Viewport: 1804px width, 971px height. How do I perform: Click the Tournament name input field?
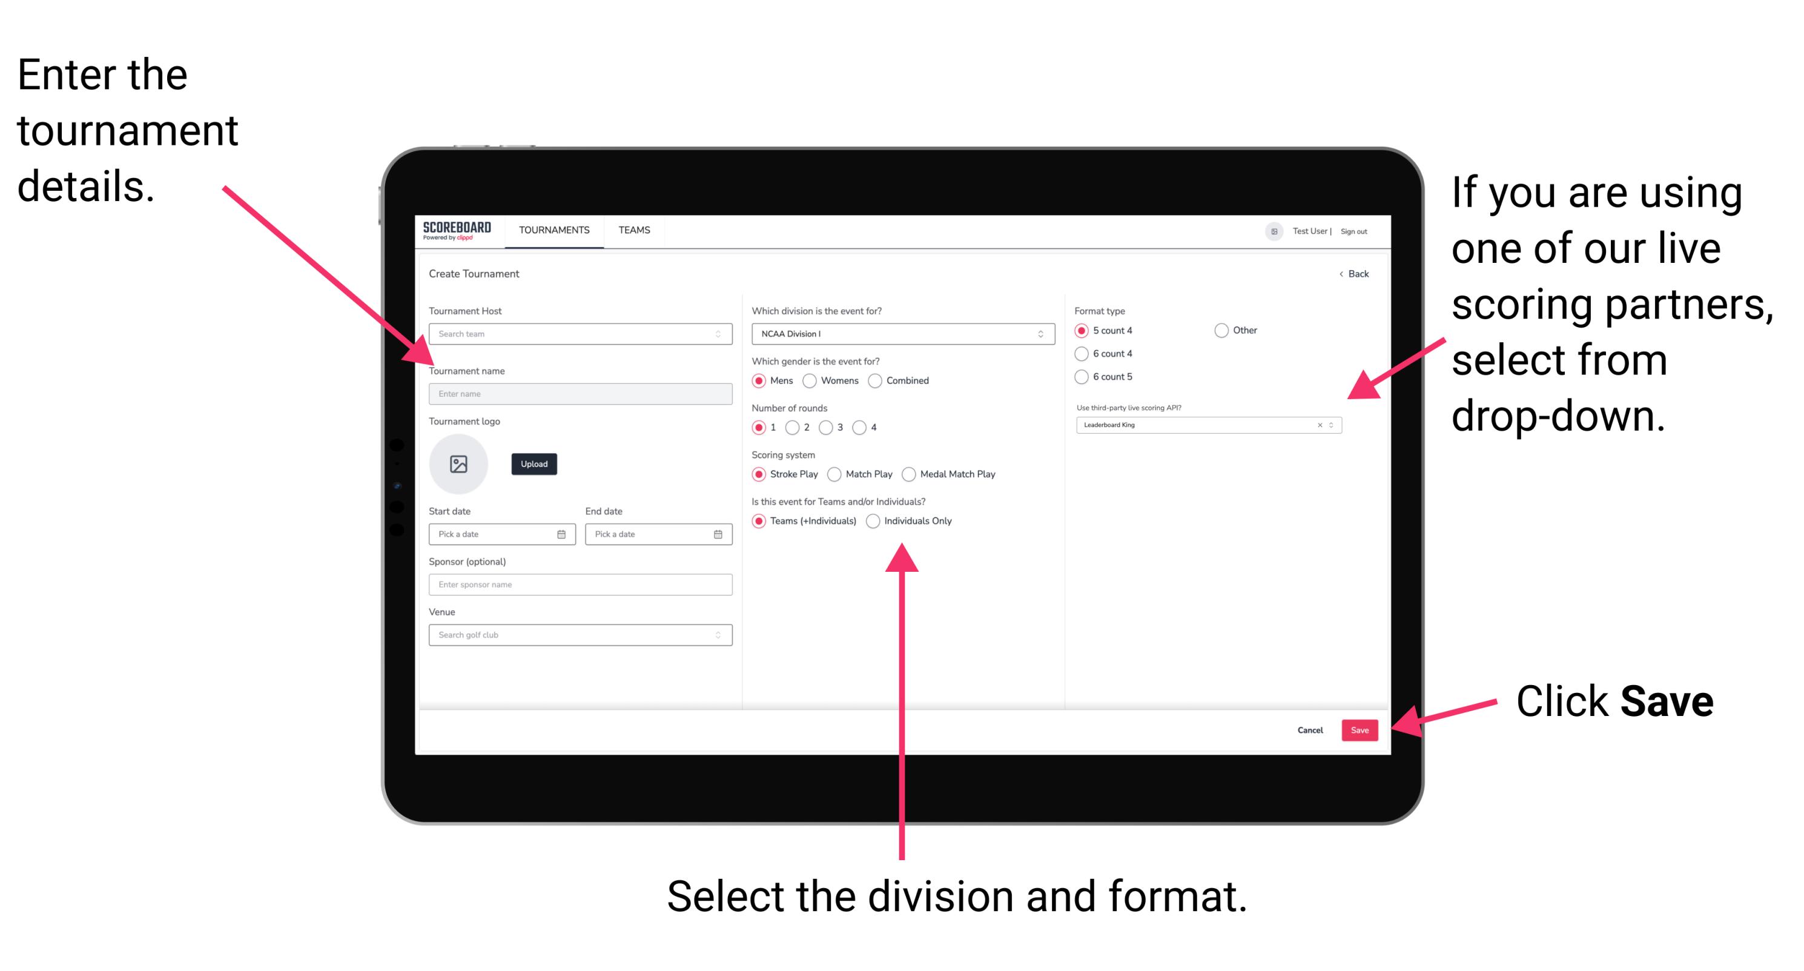[578, 394]
